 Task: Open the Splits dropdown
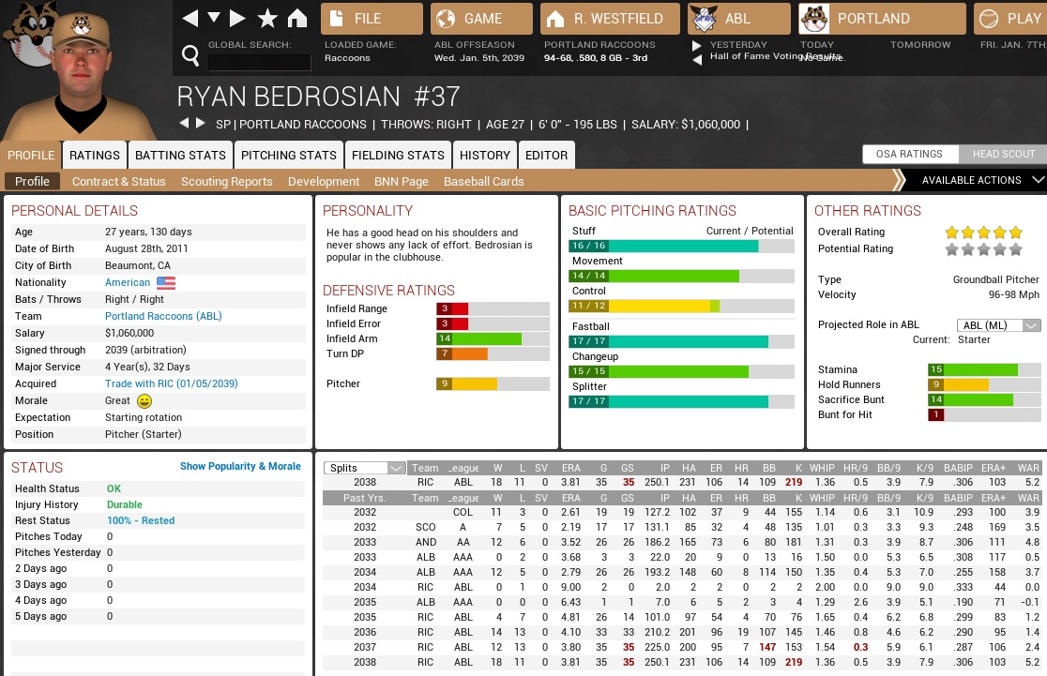tap(364, 468)
